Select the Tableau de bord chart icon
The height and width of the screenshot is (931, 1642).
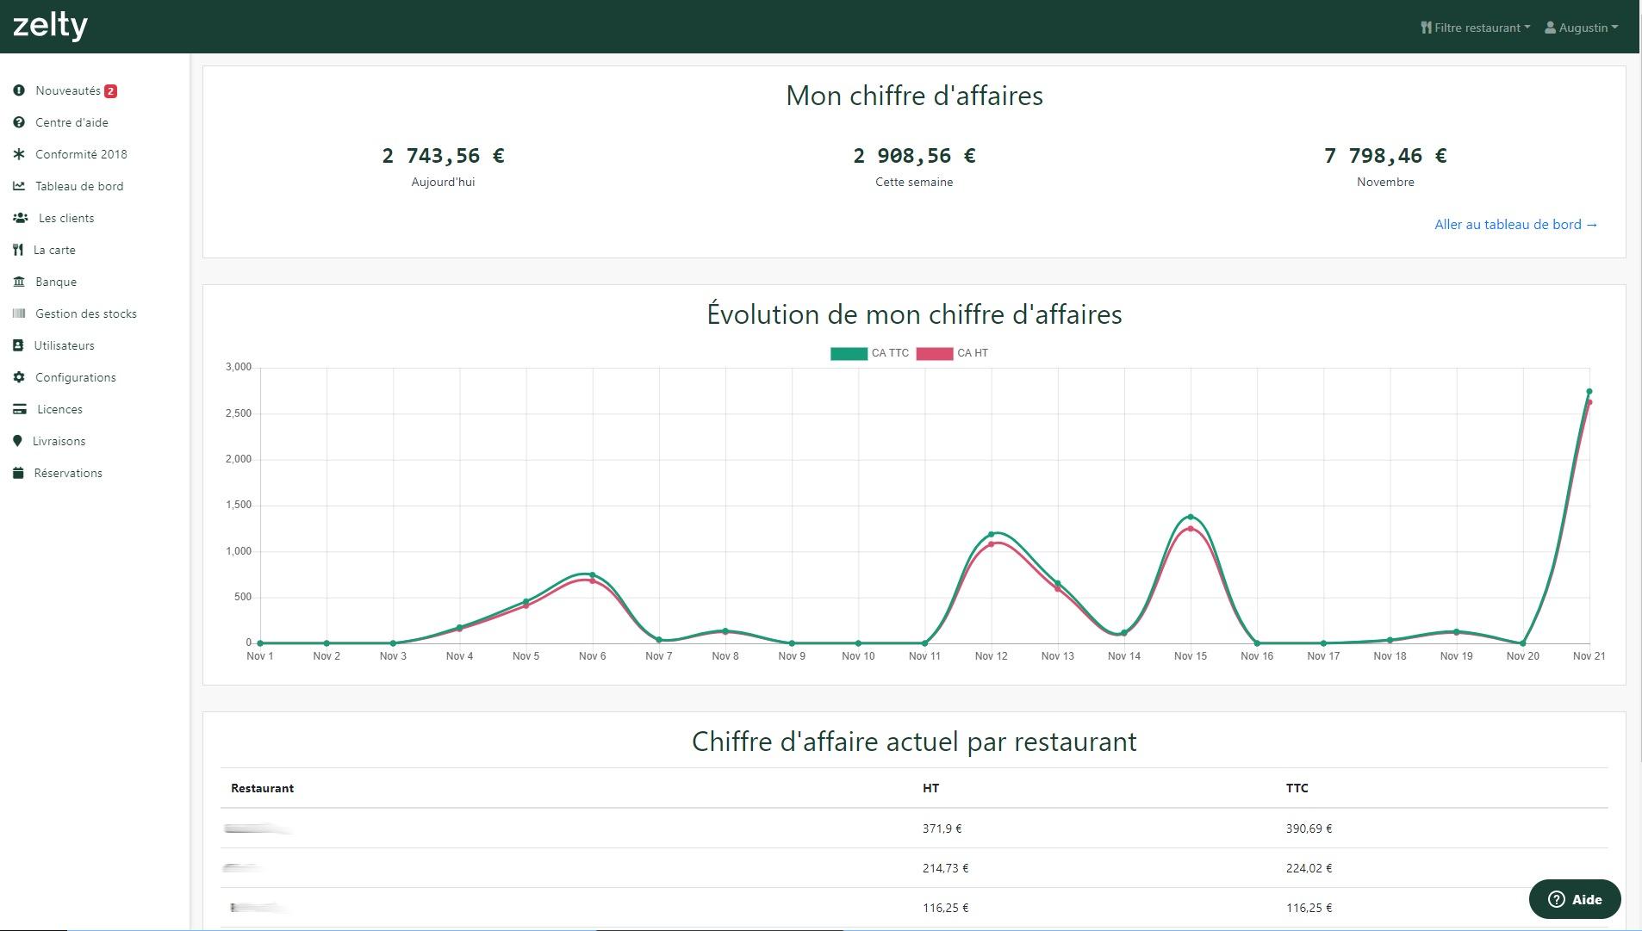point(18,186)
